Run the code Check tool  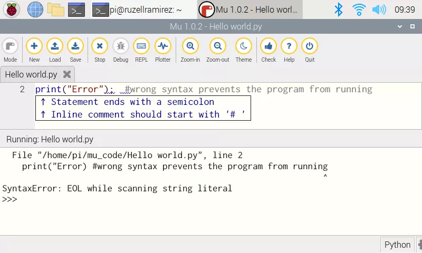point(268,50)
